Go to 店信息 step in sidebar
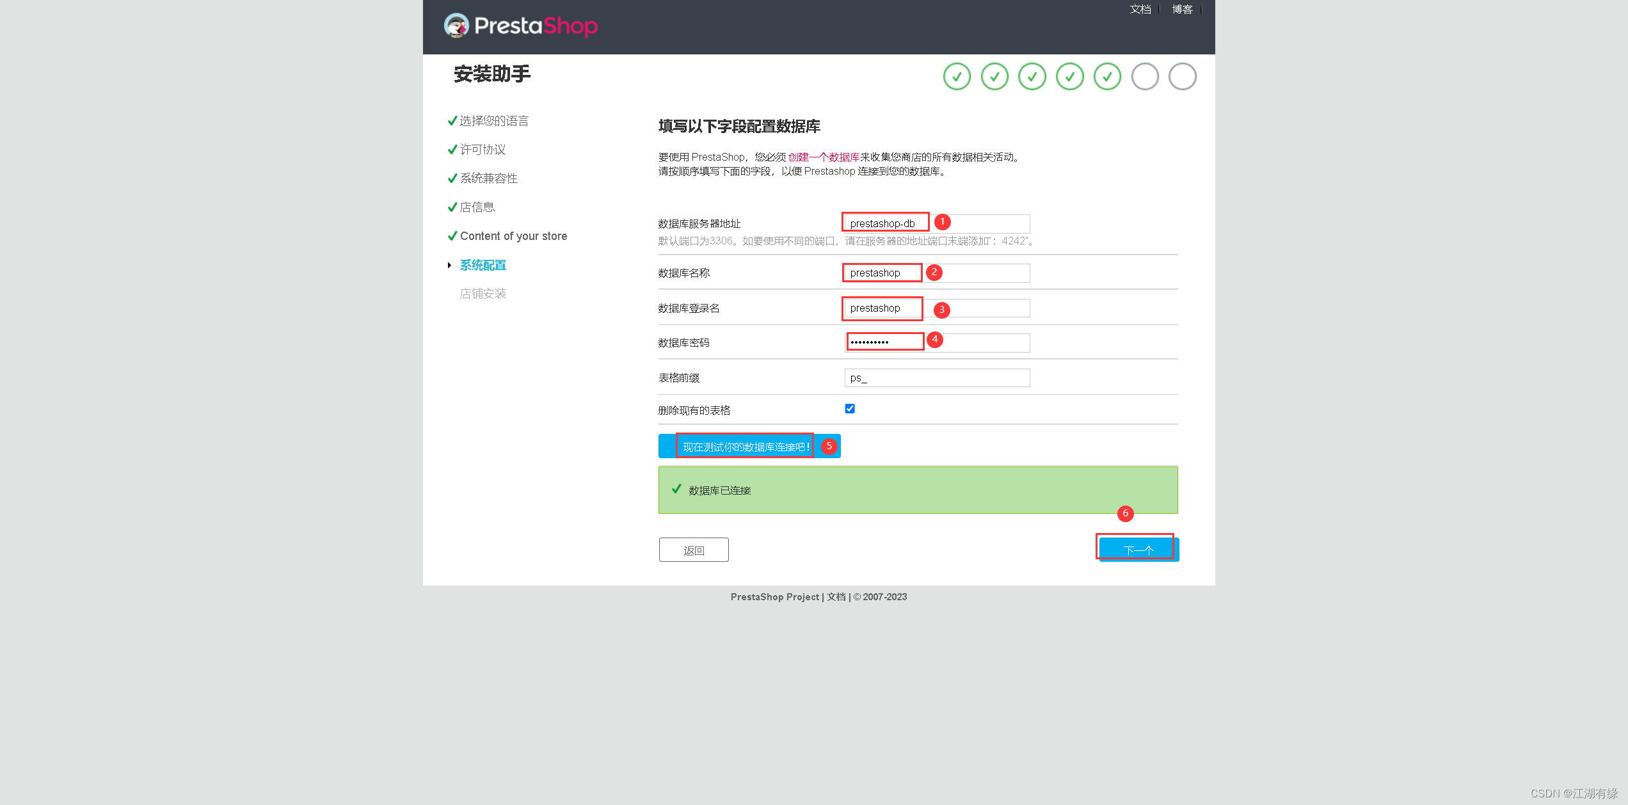The width and height of the screenshot is (1628, 805). [x=477, y=207]
